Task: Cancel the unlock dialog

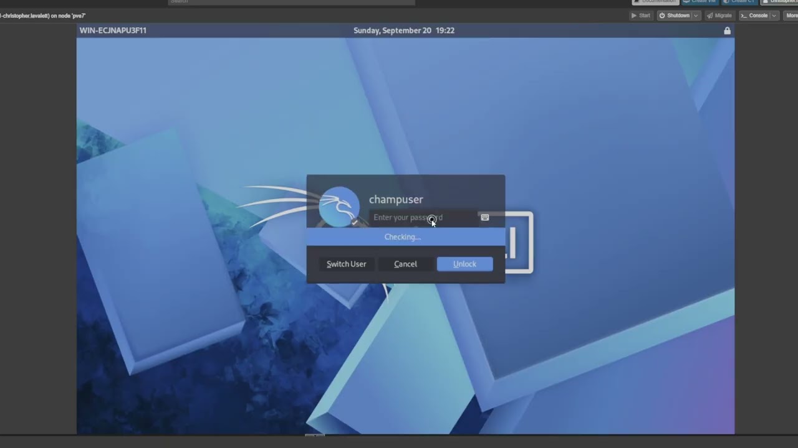Action: tap(405, 264)
